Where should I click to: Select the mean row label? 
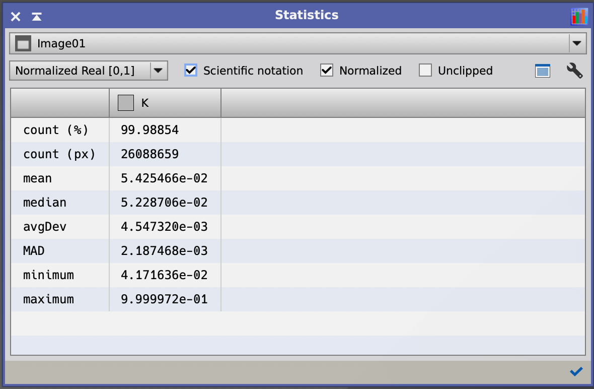click(x=38, y=178)
